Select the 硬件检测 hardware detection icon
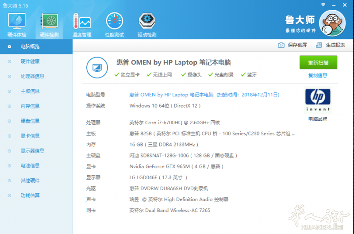The height and width of the screenshot is (234, 354). click(49, 25)
